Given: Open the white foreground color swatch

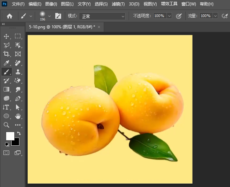Looking at the screenshot, I should coord(10,136).
